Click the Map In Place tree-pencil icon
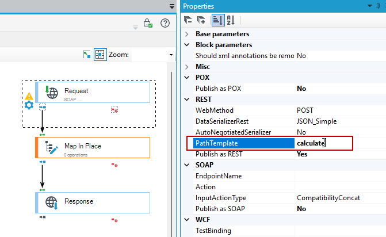 click(51, 148)
